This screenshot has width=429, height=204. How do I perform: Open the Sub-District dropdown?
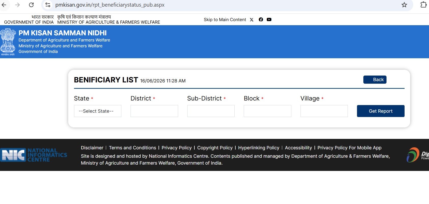211,111
